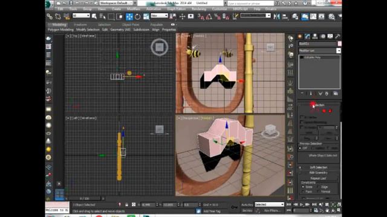Collapse the Edit Geometry rollout
The image size is (387, 217).
[x=319, y=173]
